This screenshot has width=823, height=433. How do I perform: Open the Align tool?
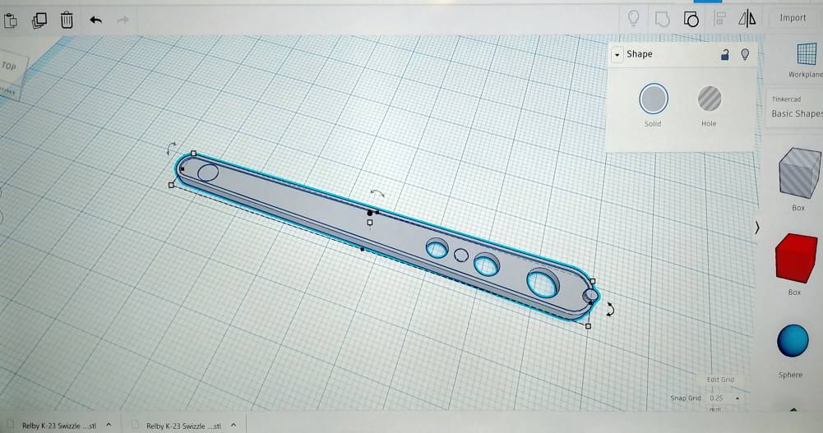[719, 19]
